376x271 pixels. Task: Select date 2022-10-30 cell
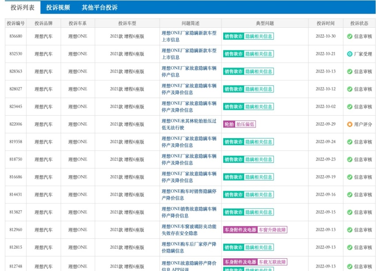[325, 36]
